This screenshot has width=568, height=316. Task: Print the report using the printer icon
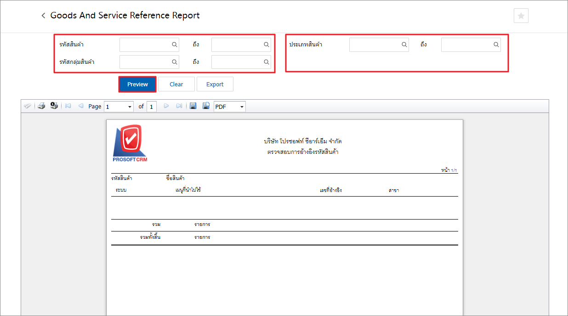pyautogui.click(x=41, y=106)
